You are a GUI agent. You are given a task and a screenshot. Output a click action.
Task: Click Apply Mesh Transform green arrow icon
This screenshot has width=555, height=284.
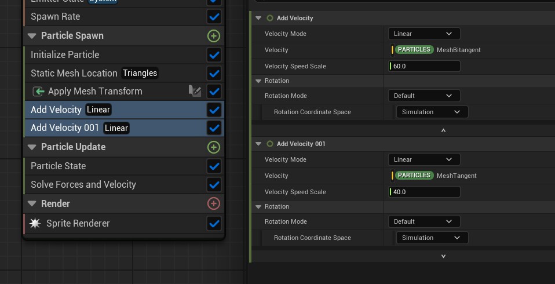[39, 92]
